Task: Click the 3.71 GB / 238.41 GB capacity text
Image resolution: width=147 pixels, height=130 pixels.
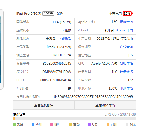Action: (x=120, y=114)
